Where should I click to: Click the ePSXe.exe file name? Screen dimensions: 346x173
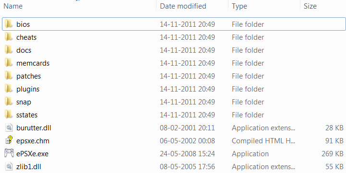coord(32,154)
